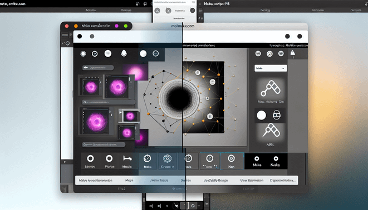Screen dimensions: 368x210
Task: Click the circled slash icon left of the X
Action: (157, 11)
